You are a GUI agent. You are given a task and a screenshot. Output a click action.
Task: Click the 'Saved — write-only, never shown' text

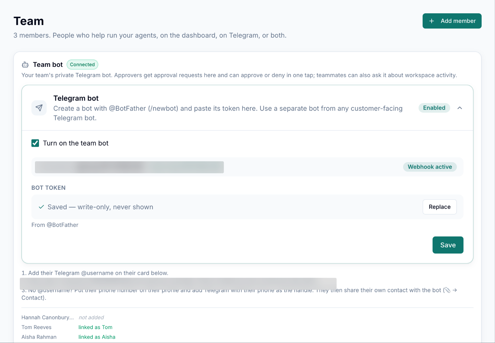coord(100,207)
